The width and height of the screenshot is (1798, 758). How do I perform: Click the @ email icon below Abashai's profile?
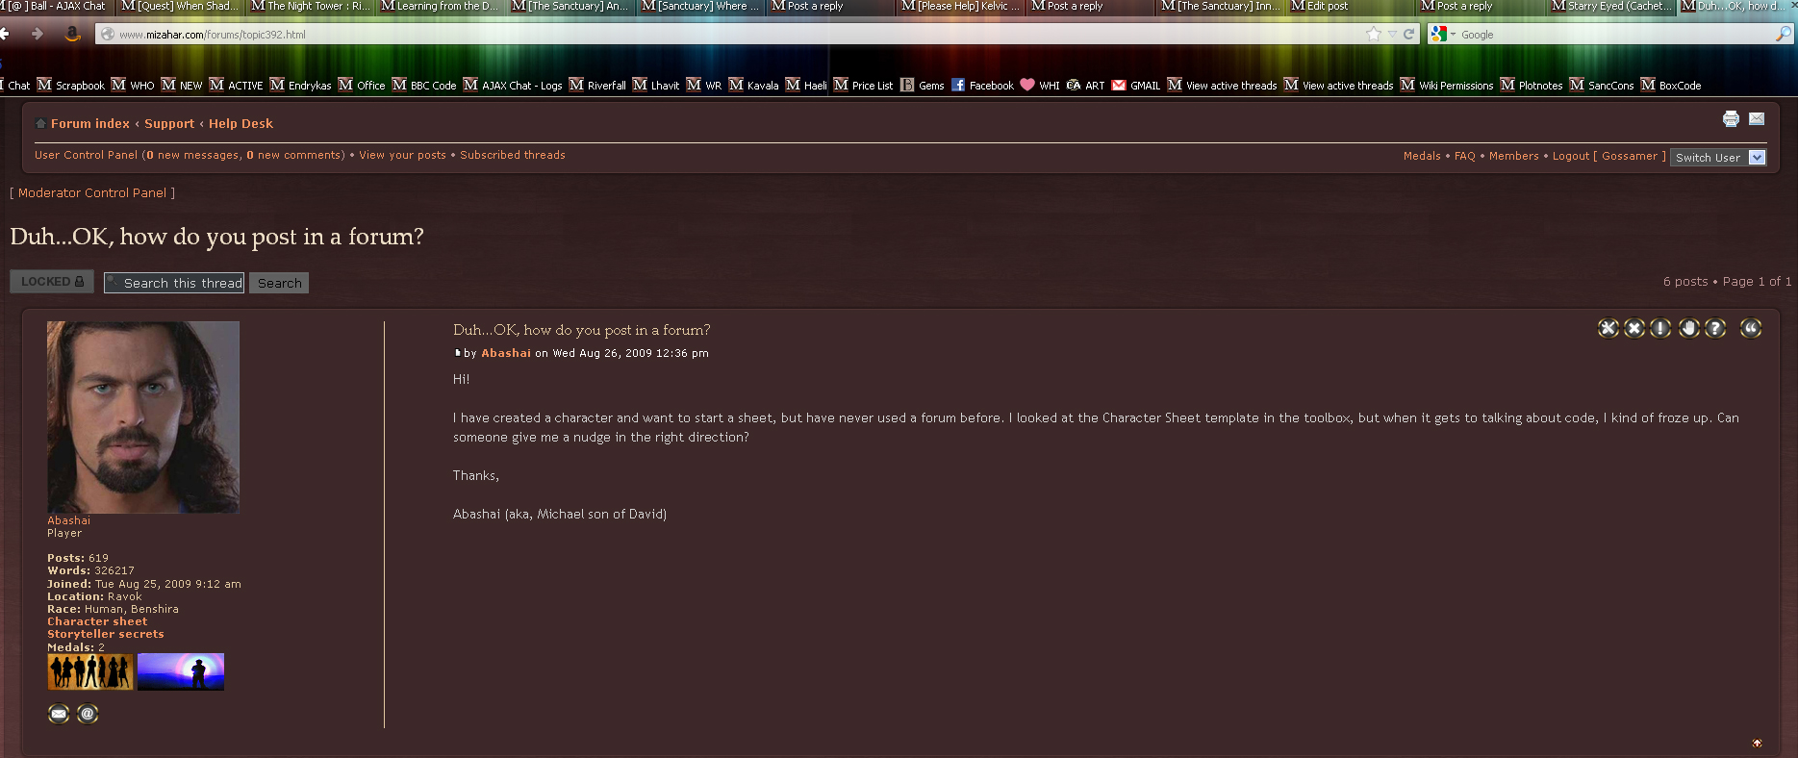[88, 714]
